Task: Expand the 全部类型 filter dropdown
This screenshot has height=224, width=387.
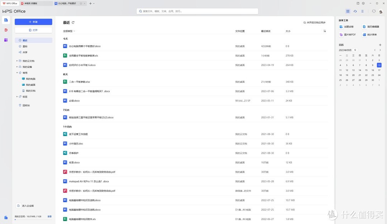Action: coord(69,31)
